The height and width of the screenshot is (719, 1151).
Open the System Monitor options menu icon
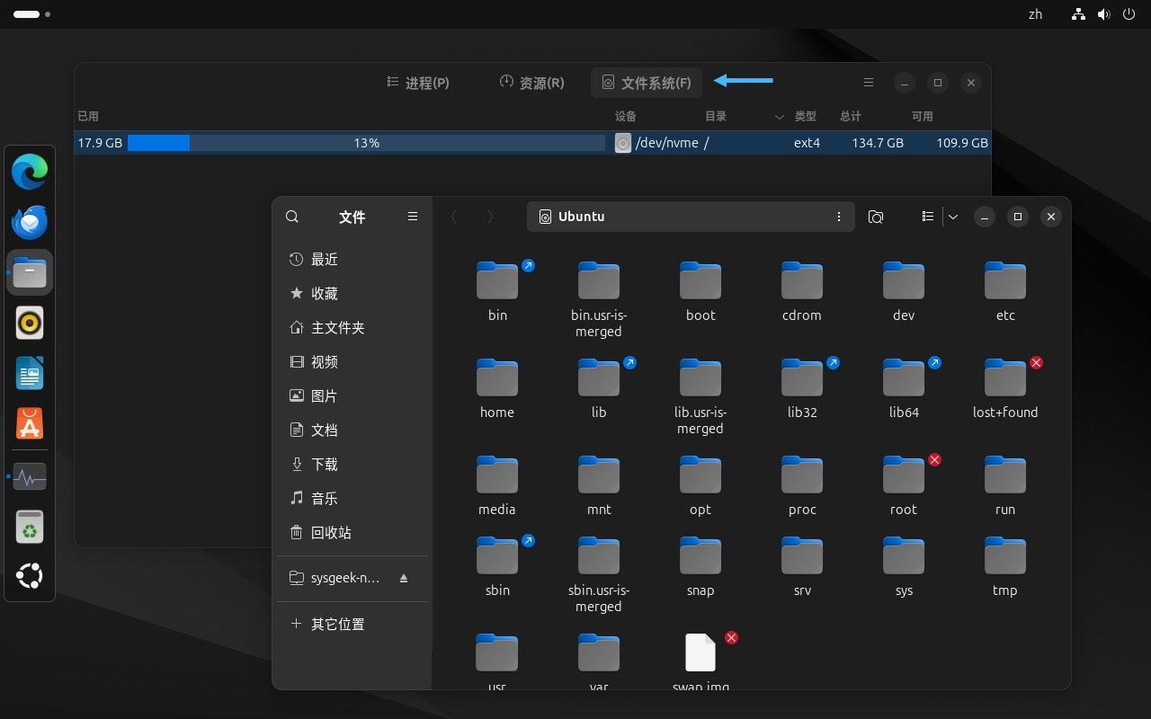click(x=868, y=82)
